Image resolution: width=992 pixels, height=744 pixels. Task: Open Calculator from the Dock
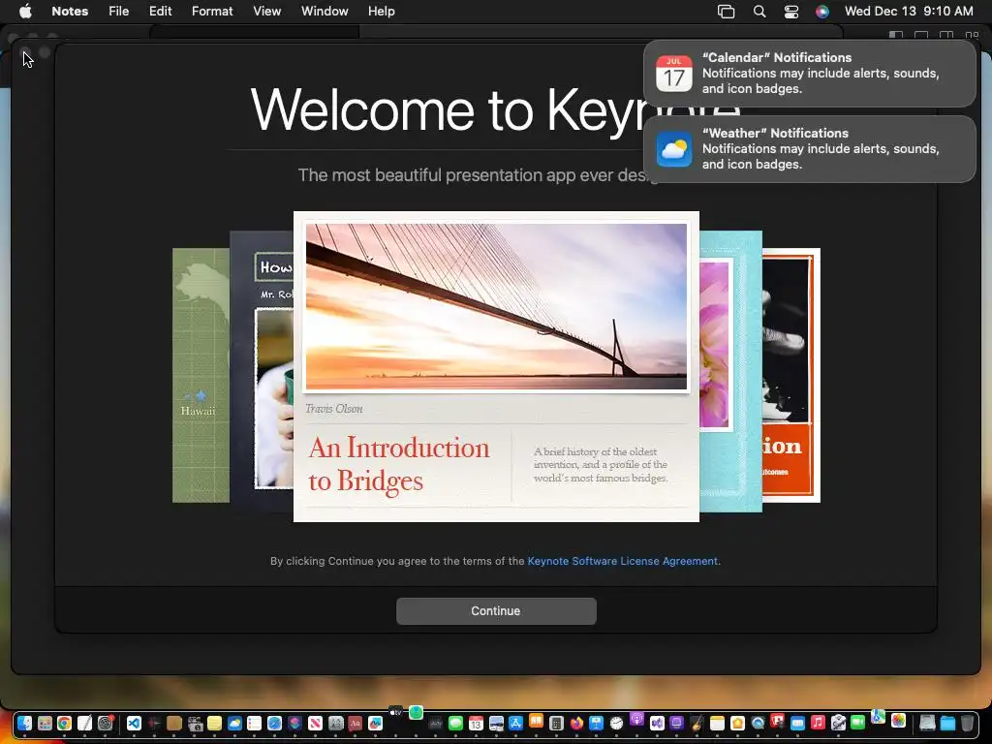click(x=556, y=723)
